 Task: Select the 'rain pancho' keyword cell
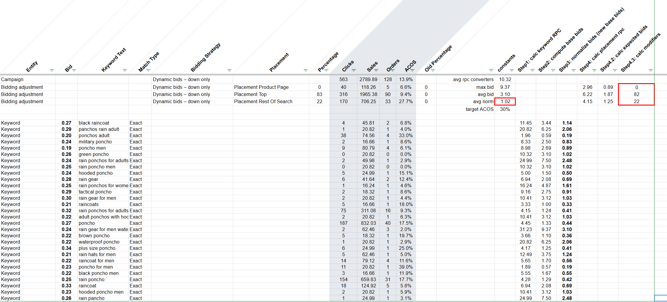click(x=103, y=298)
